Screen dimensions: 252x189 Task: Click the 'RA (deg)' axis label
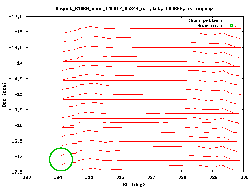click(x=134, y=185)
